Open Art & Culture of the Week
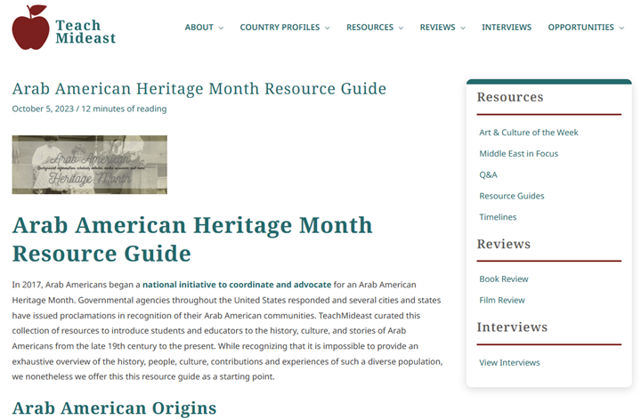Screen dimensions: 641x420 click(x=529, y=133)
